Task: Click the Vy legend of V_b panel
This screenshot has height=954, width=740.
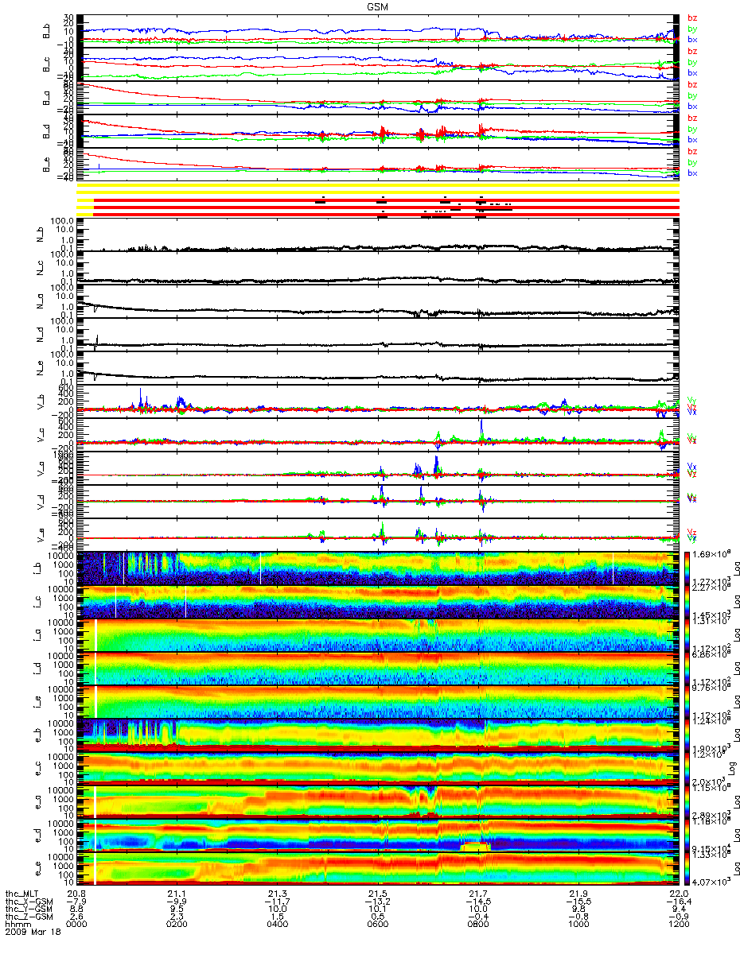Action: pos(692,401)
